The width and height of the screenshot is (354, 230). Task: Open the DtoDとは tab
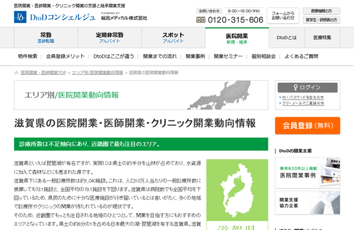click(x=287, y=38)
